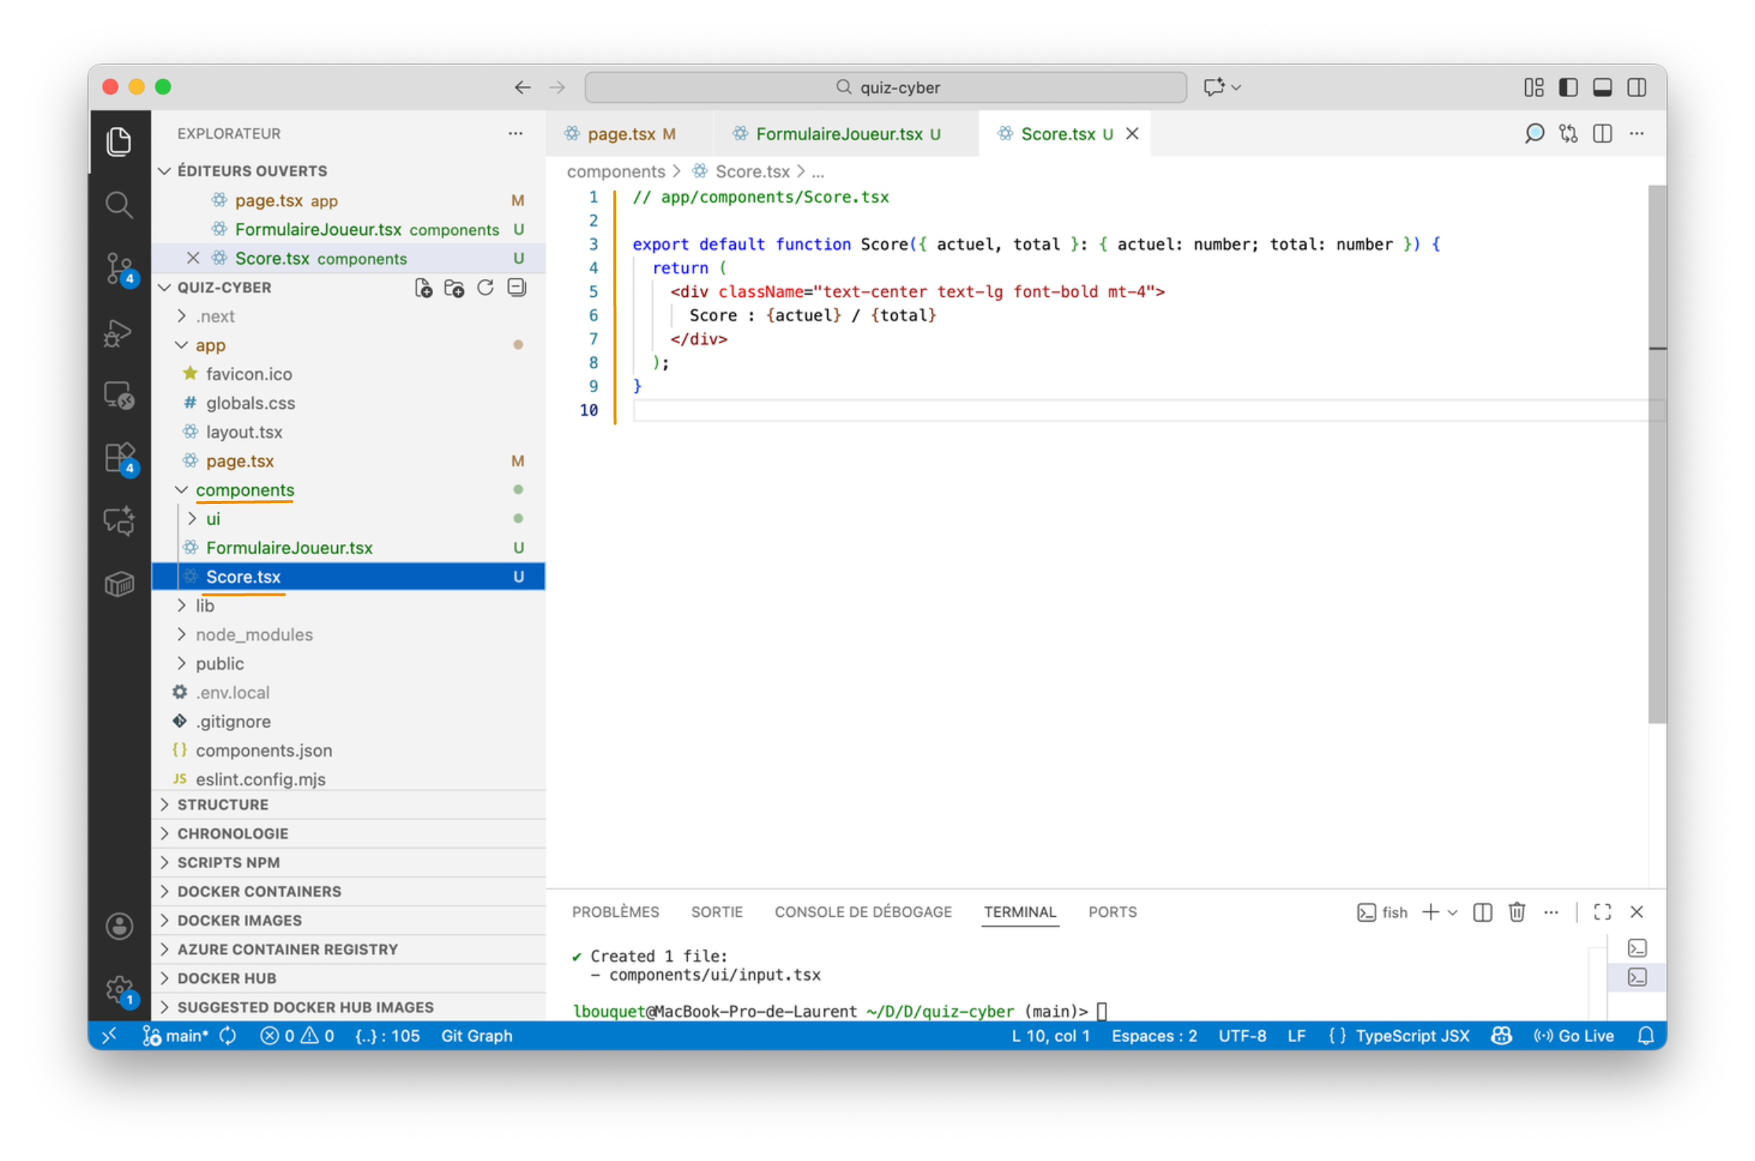Toggle the primary sidebar visibility
The height and width of the screenshot is (1161, 1755).
point(1568,87)
